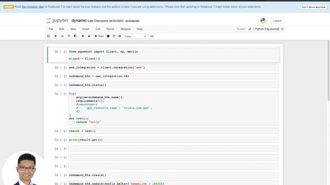Open the migration plan link
This screenshot has width=330, height=185.
click(x=33, y=7)
